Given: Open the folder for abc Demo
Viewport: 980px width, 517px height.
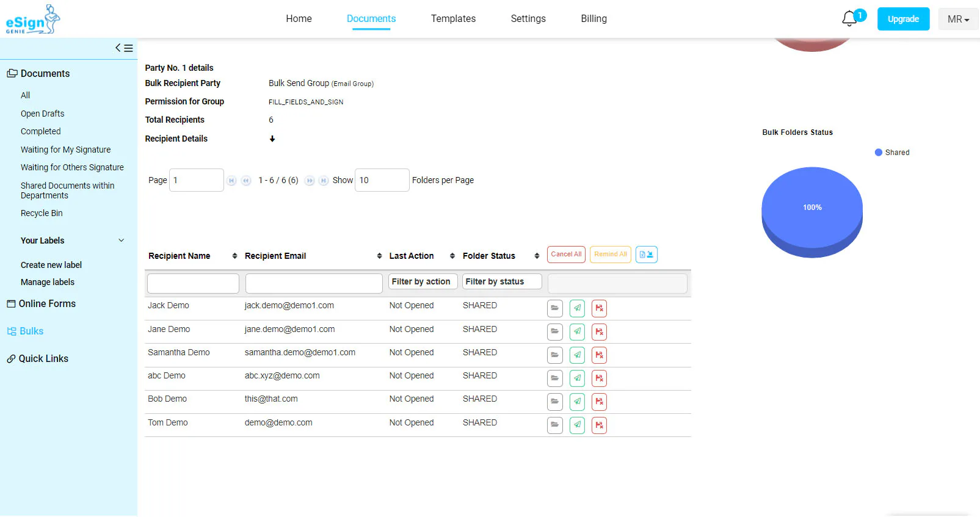Looking at the screenshot, I should (554, 378).
